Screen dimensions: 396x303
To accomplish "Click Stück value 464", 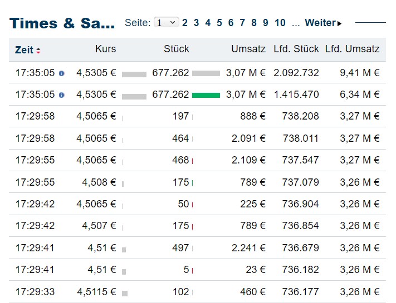I will point(180,138).
